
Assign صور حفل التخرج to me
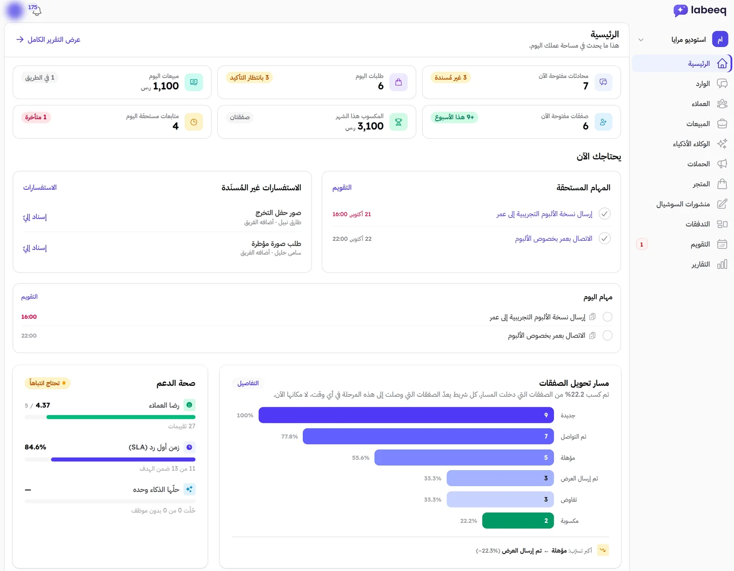(x=35, y=217)
